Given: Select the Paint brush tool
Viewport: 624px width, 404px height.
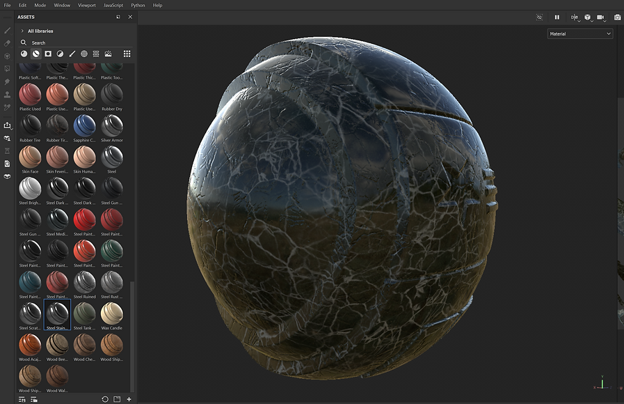Looking at the screenshot, I should (x=7, y=30).
